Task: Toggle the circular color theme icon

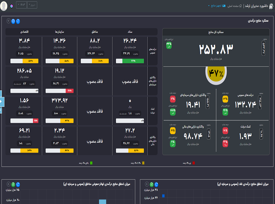Action: (11, 6)
